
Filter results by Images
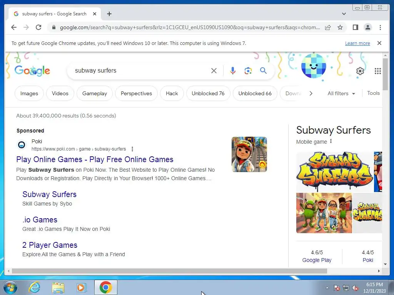tap(29, 93)
